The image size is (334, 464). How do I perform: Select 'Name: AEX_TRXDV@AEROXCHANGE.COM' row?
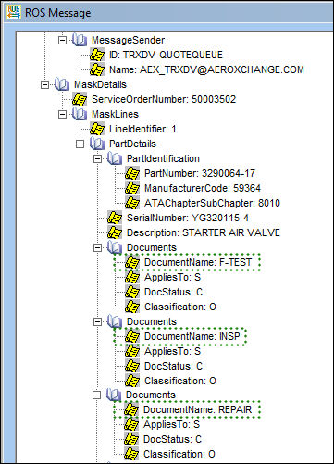(x=206, y=69)
